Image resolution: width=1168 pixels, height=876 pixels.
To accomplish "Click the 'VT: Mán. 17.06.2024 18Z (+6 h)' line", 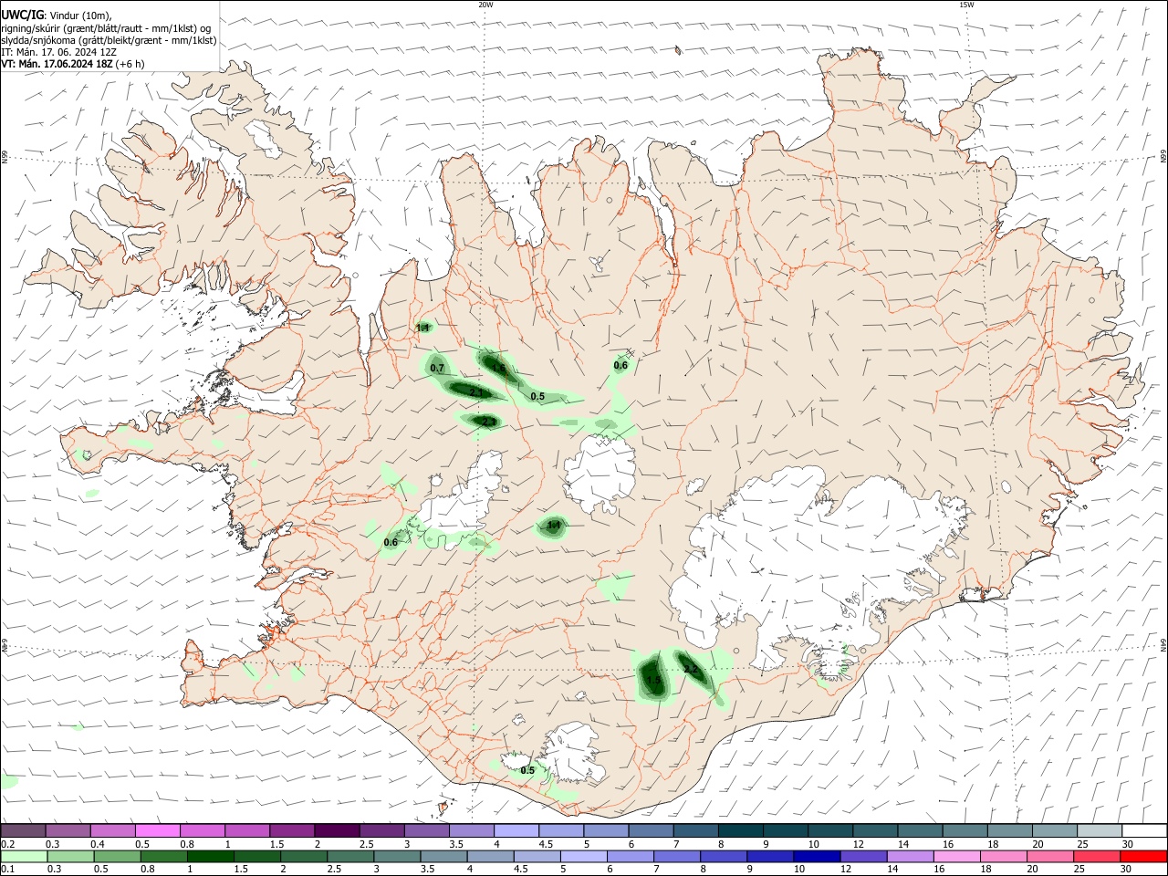I will pyautogui.click(x=72, y=64).
